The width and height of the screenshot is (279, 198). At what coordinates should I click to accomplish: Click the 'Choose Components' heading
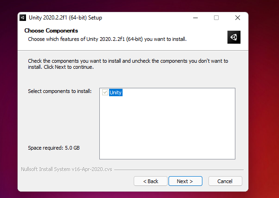point(51,31)
